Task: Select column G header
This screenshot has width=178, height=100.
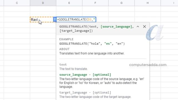Action: (x=121, y=3)
